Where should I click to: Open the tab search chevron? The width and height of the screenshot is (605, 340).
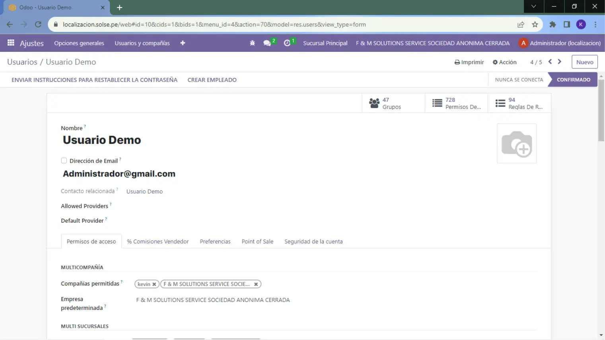pos(534,6)
